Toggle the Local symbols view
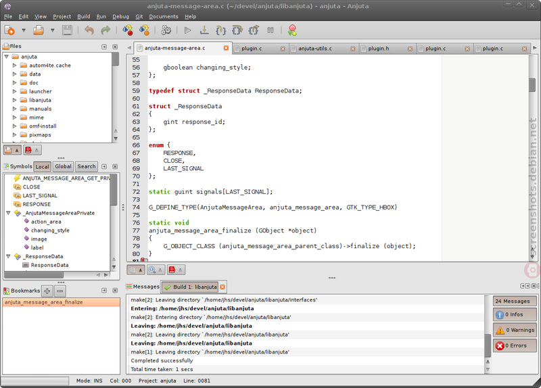Image resolution: width=541 pixels, height=388 pixels. tap(42, 166)
